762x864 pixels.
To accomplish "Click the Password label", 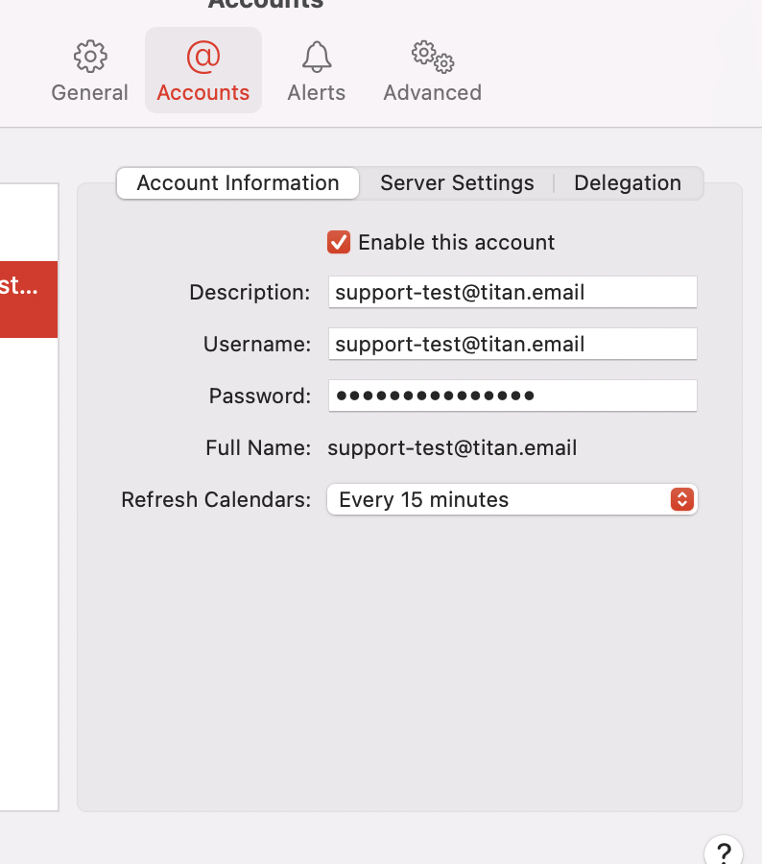I will pos(259,396).
